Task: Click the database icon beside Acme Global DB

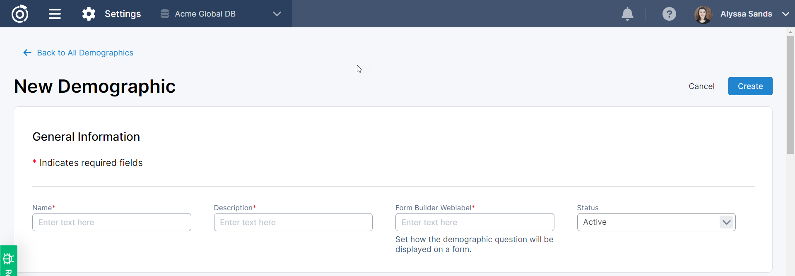Action: pos(165,14)
